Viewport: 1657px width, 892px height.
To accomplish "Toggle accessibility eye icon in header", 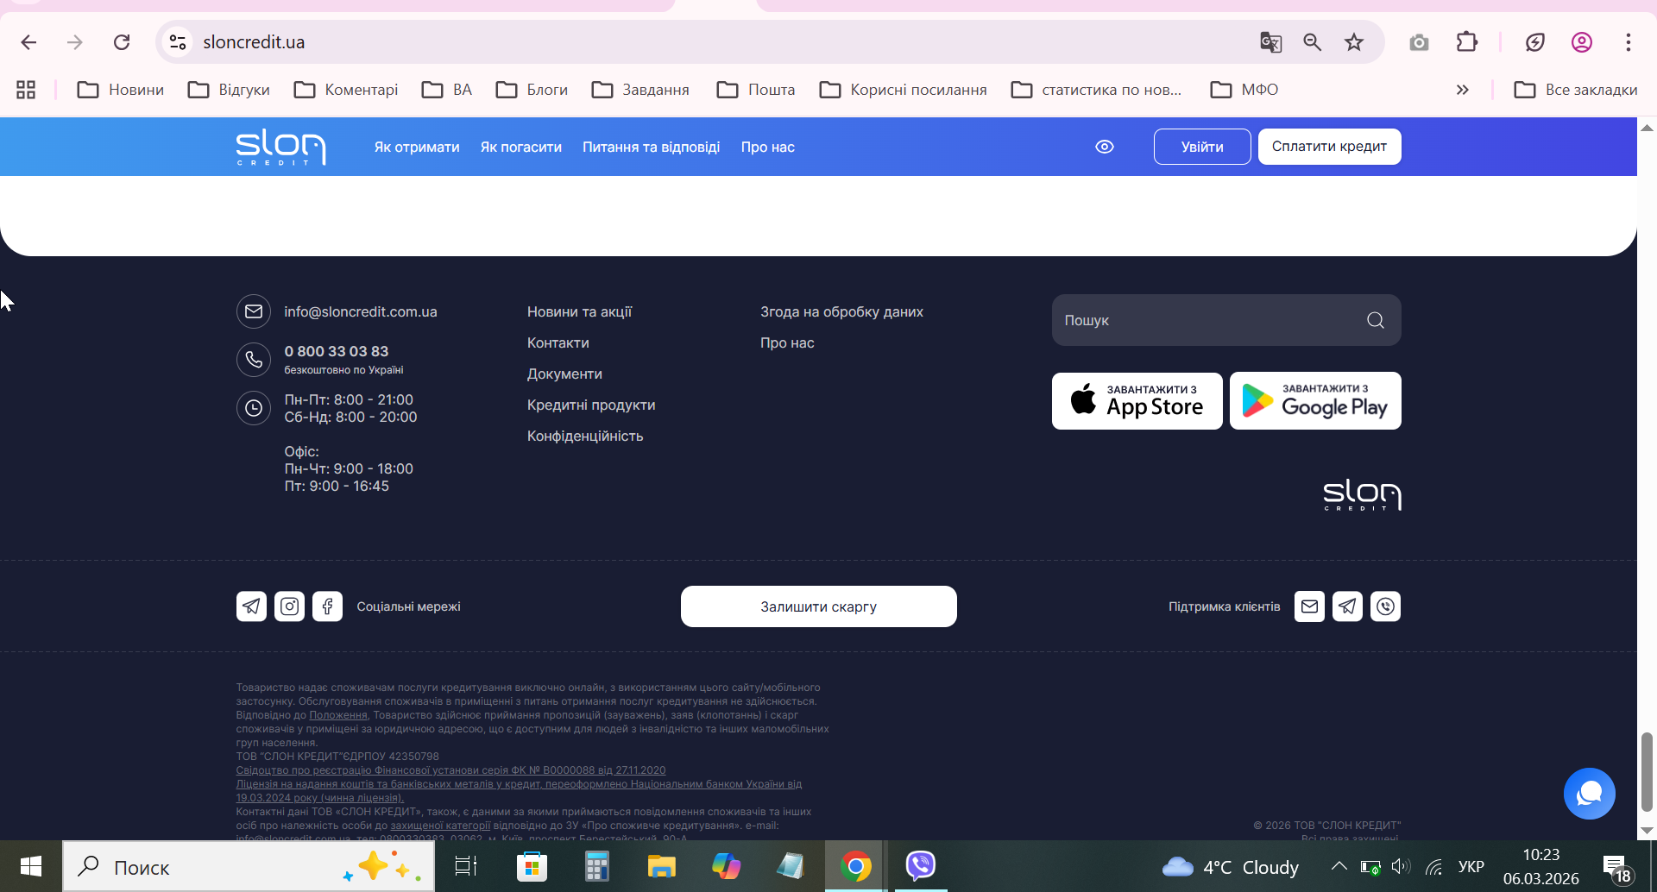I will (1105, 147).
